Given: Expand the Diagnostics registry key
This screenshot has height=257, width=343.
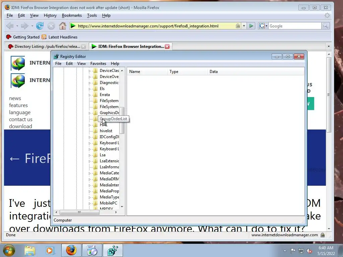Looking at the screenshot, I should [89, 83].
